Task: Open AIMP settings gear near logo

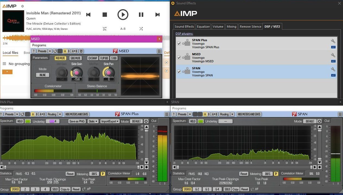Action: [23, 6]
